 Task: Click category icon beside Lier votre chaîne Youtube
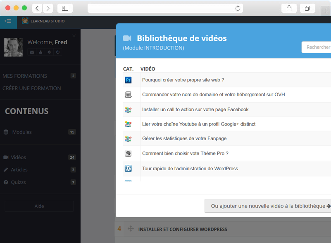pos(128,124)
